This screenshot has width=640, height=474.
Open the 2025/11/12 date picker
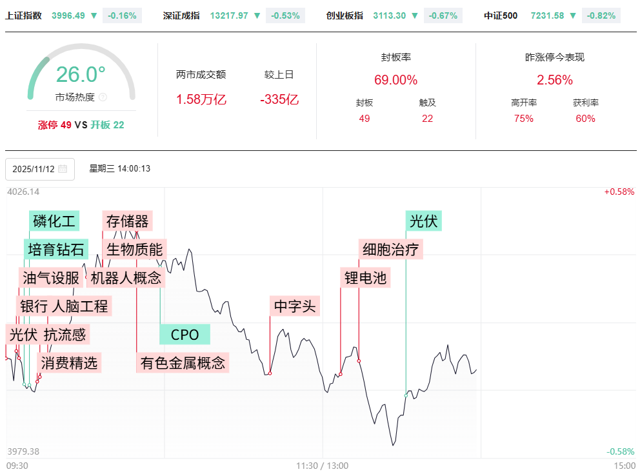pos(40,169)
